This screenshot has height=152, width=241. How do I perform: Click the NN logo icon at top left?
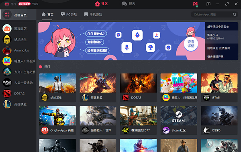tap(7, 4)
